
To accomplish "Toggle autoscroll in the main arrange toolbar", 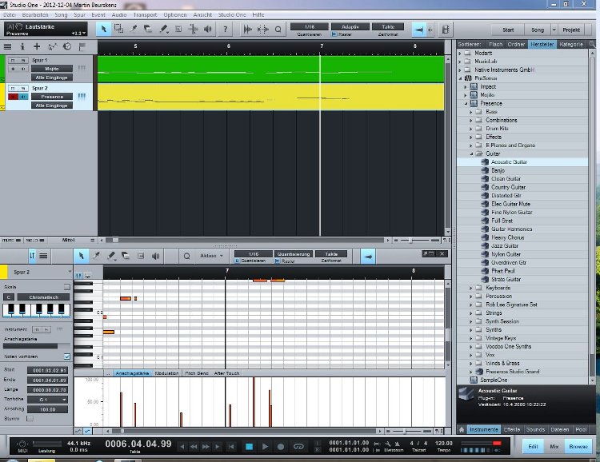I will 419,30.
